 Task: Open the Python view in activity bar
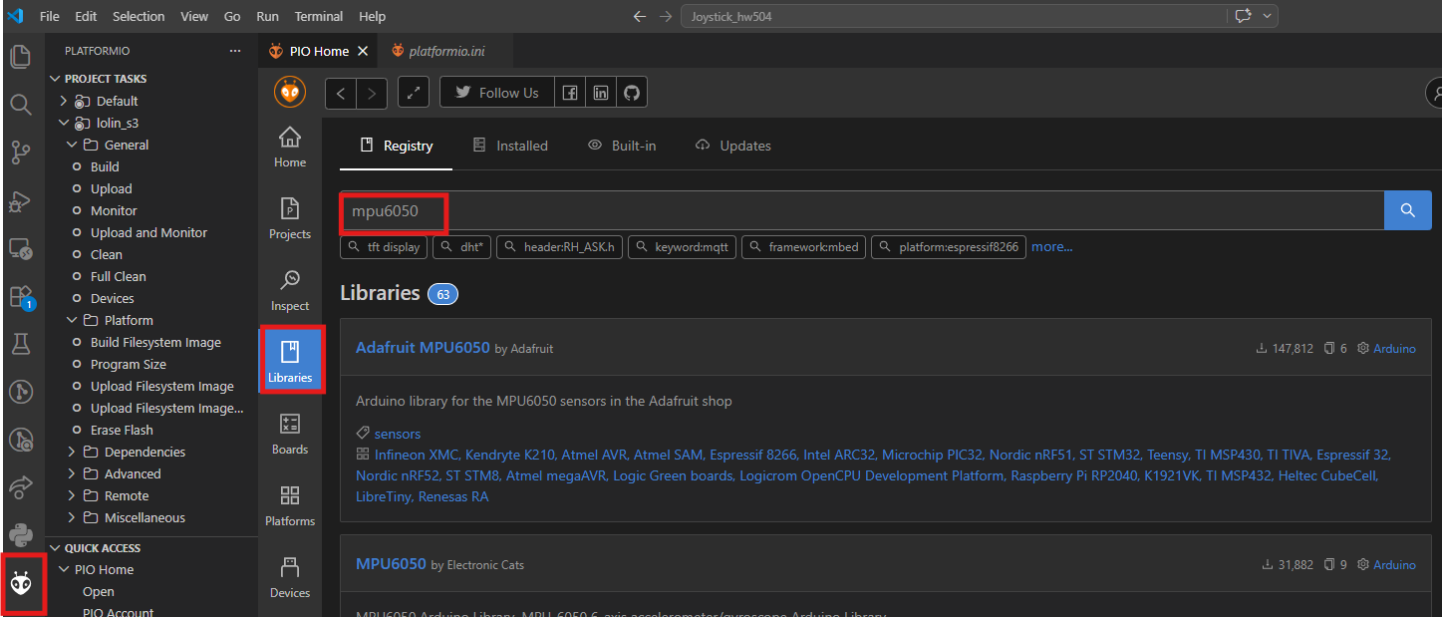21,534
